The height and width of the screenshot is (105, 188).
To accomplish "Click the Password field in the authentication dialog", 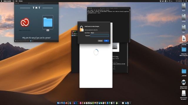I will coord(100,36).
